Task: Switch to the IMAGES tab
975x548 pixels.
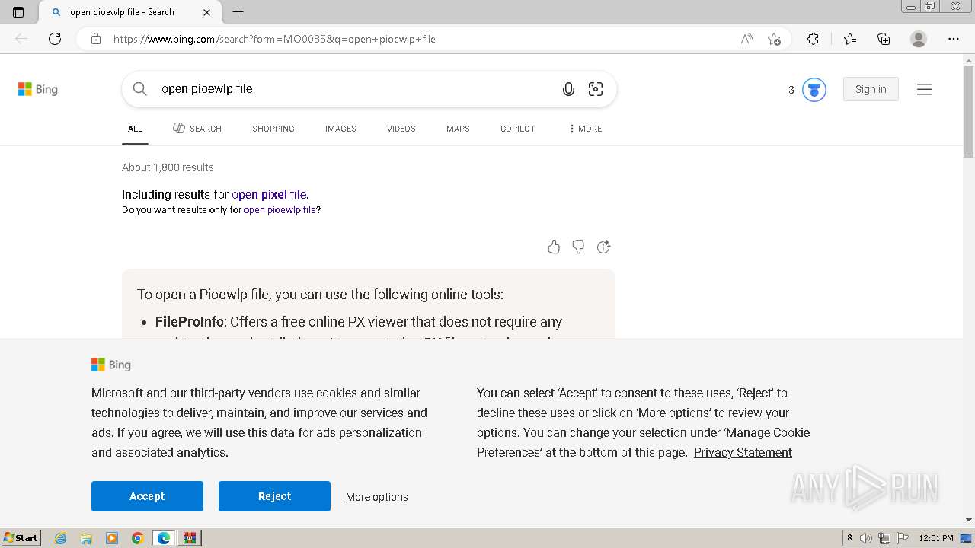Action: [340, 129]
